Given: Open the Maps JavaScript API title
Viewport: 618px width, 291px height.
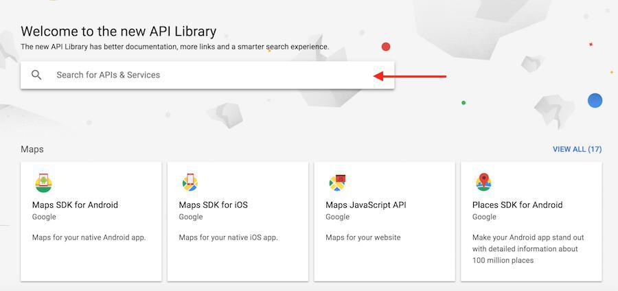Looking at the screenshot, I should (x=365, y=205).
